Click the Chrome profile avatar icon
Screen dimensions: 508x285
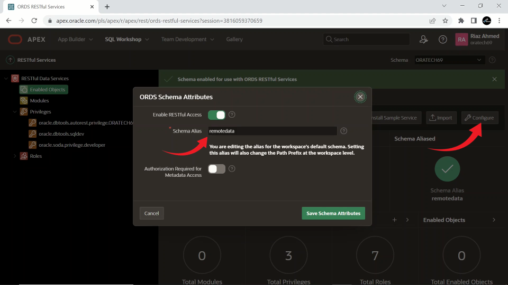[487, 21]
